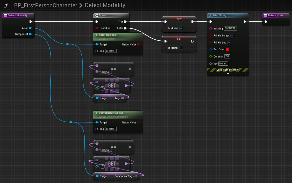Click the lower SET node exec output pin
This screenshot has height=183, width=292.
(192, 41)
